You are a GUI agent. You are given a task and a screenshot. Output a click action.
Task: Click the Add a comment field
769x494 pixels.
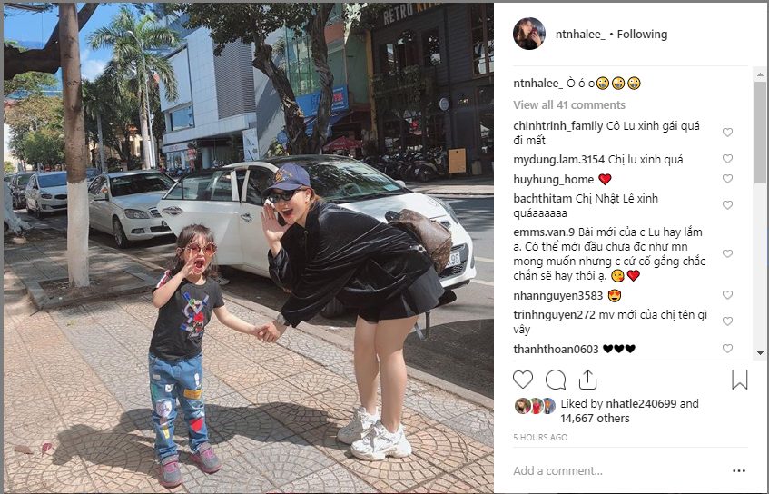(618, 471)
